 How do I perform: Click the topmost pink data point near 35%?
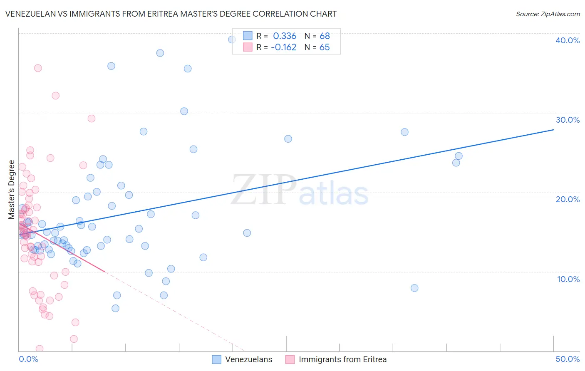(38, 68)
